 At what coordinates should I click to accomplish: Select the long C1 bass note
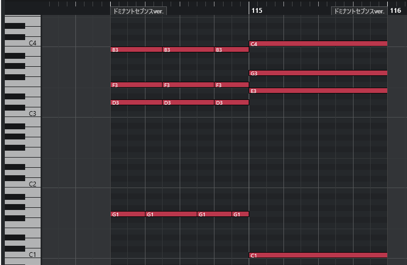[318, 255]
